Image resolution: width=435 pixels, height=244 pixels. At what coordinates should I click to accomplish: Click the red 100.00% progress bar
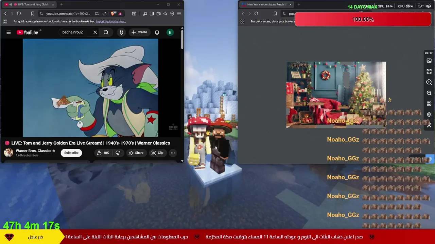coord(363,19)
